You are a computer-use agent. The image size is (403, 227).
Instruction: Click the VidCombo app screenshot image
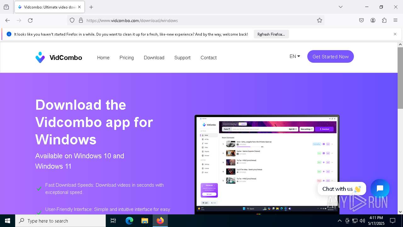pyautogui.click(x=267, y=165)
